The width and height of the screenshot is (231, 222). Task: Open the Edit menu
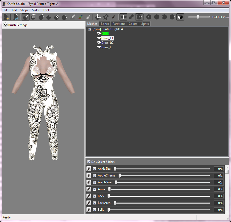click(14, 10)
